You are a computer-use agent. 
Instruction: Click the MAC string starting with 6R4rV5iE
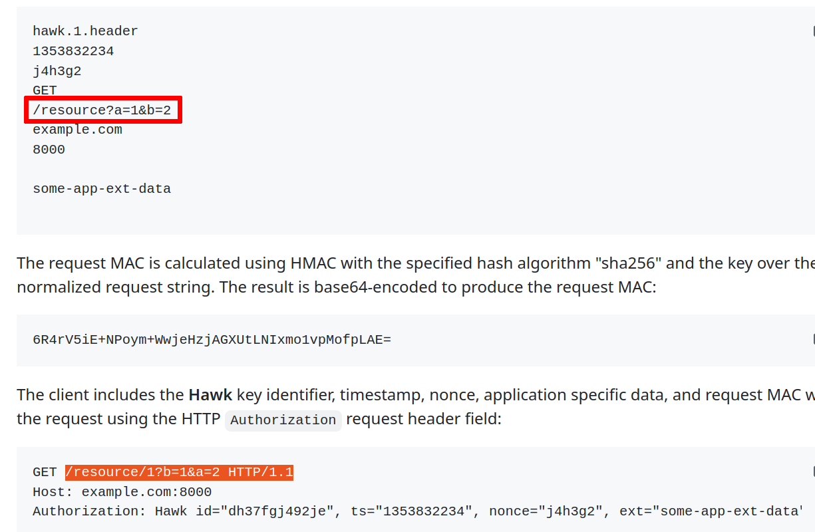[x=212, y=340]
